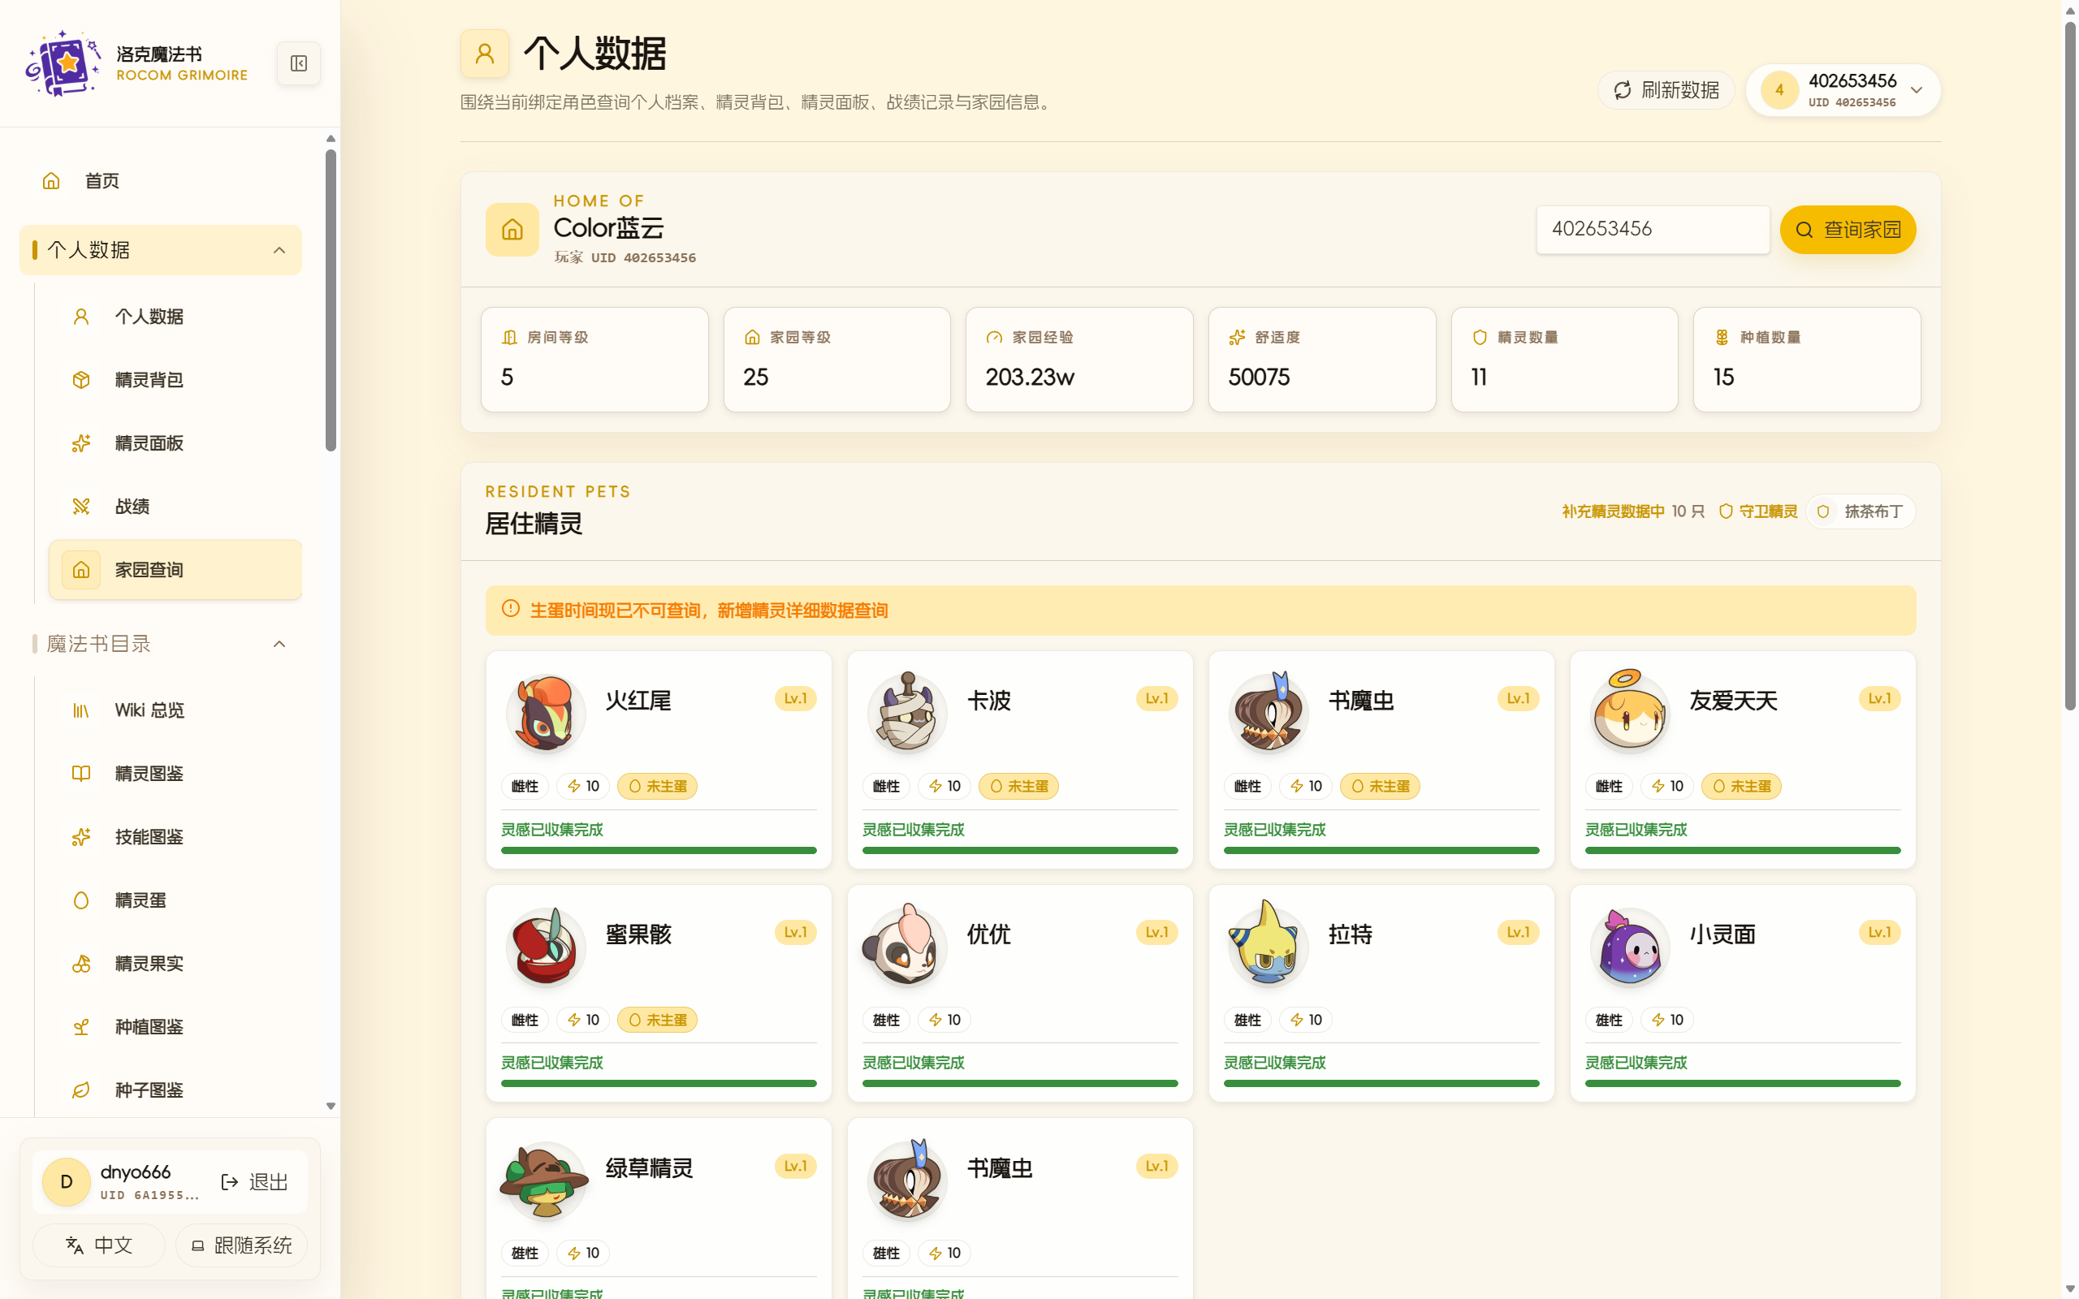Image resolution: width=2079 pixels, height=1299 pixels.
Task: Open 技能图鉴 page
Action: [175, 837]
